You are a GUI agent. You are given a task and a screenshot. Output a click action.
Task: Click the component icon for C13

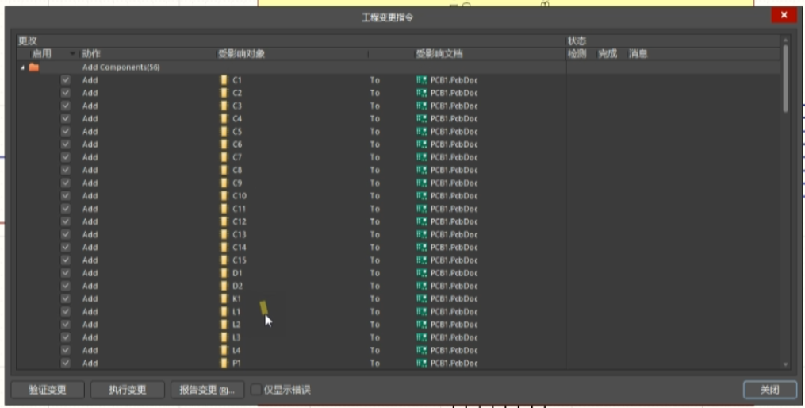(224, 234)
